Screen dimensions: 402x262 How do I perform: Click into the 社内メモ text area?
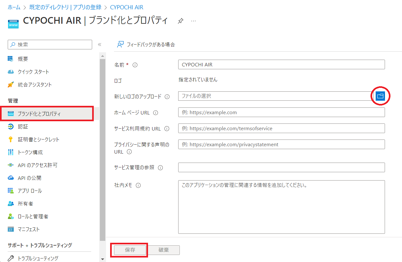(281, 207)
